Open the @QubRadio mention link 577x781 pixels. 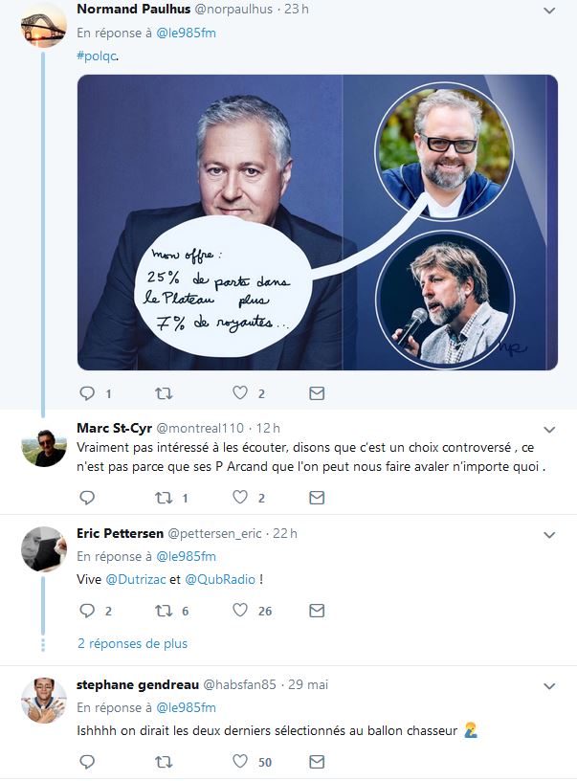220,579
